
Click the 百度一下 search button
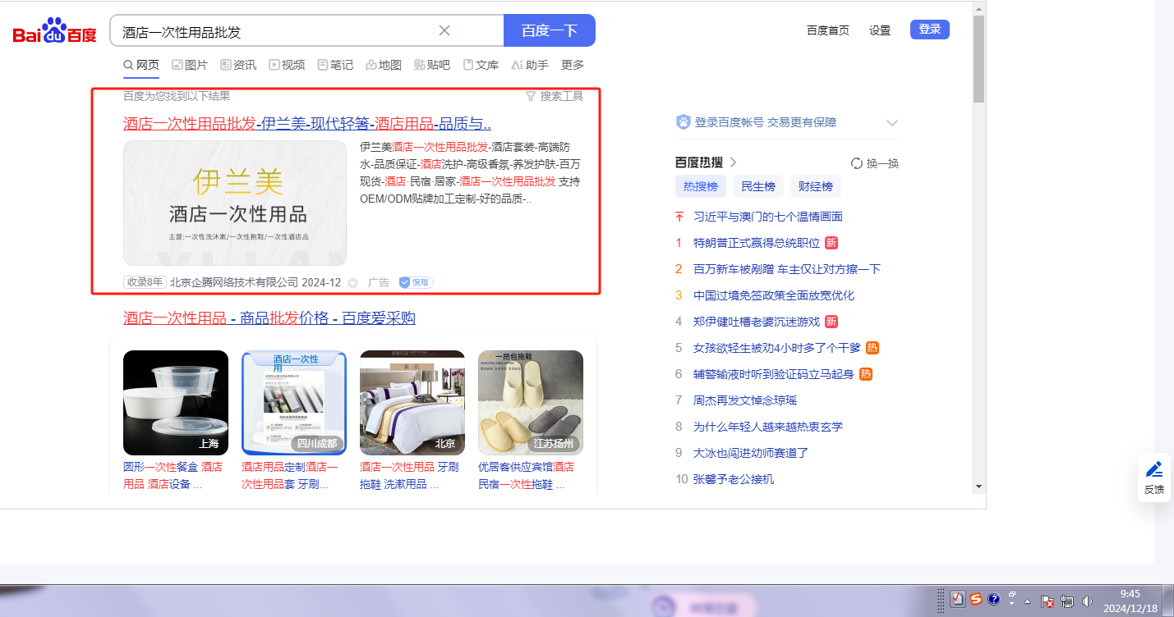click(550, 30)
